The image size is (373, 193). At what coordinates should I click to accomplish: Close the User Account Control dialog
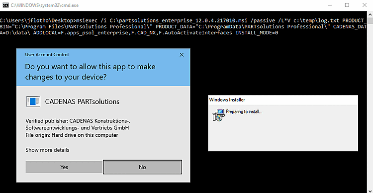click(x=182, y=55)
